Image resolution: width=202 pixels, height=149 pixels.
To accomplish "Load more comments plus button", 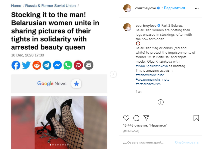I will point(161,102).
